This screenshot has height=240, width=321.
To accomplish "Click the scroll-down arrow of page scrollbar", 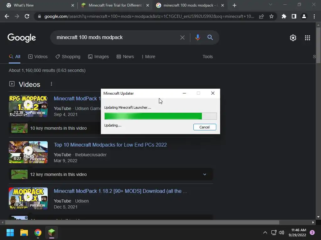I will coord(318,217).
